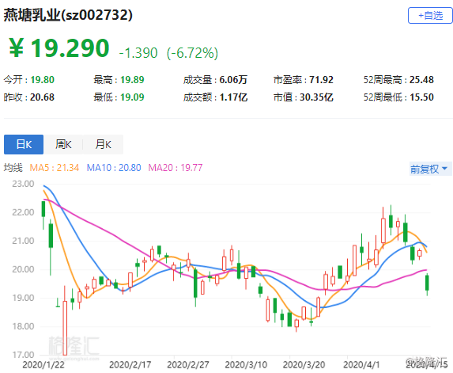The image size is (453, 373).
Task: Click the 最低 value 19.09
Action: [x=132, y=97]
